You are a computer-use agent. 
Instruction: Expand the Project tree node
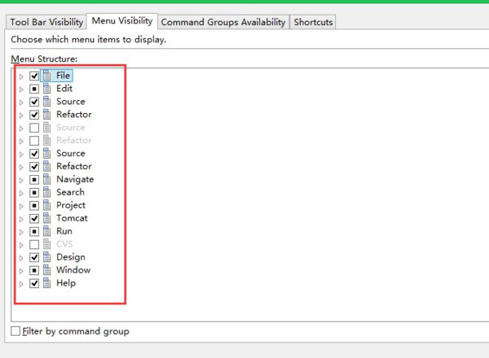pos(21,206)
